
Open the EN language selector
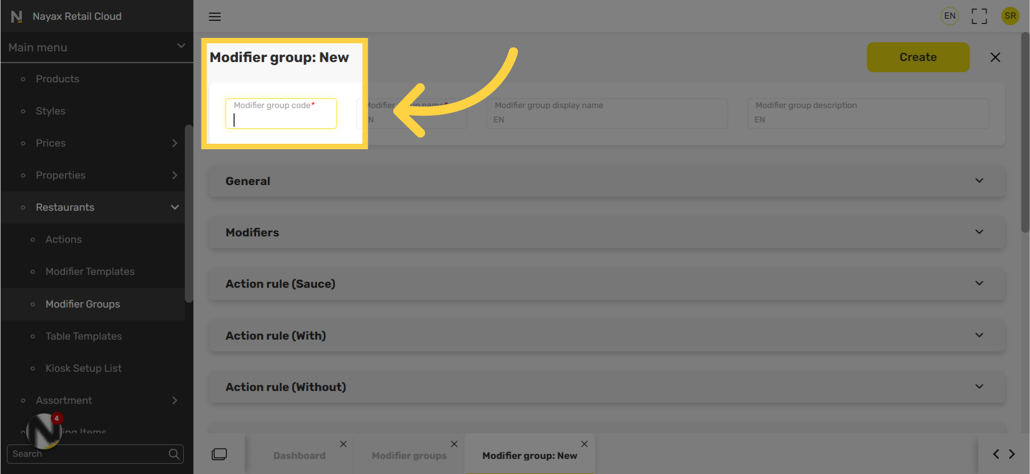point(950,16)
